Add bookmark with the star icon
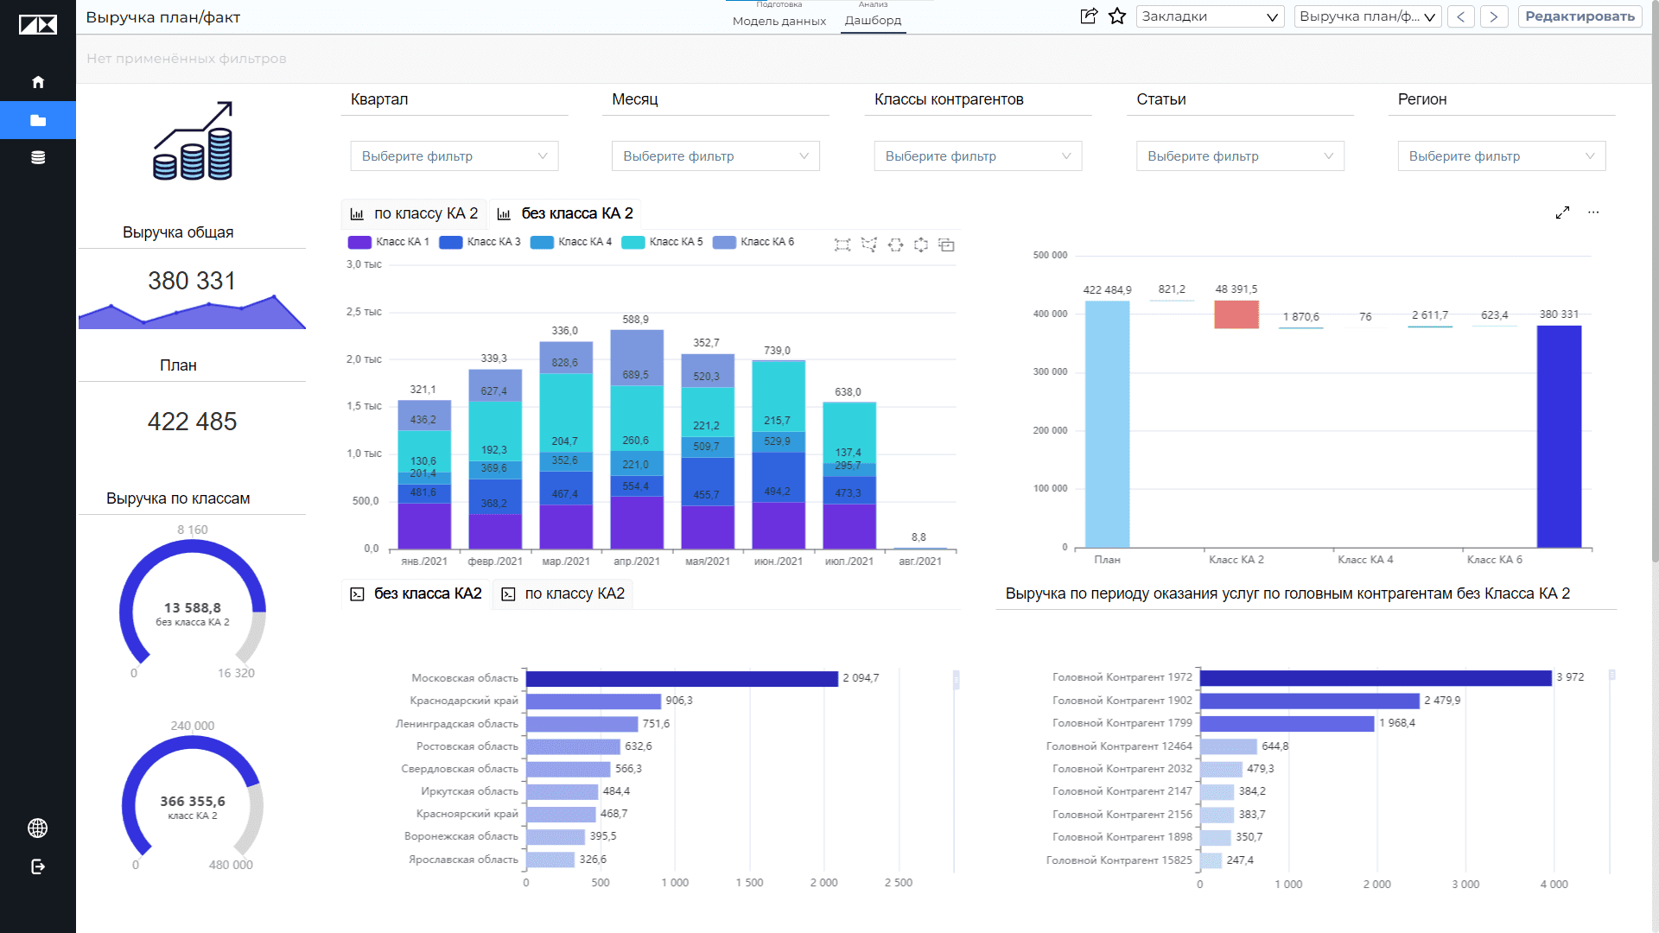This screenshot has width=1659, height=933. click(1117, 16)
